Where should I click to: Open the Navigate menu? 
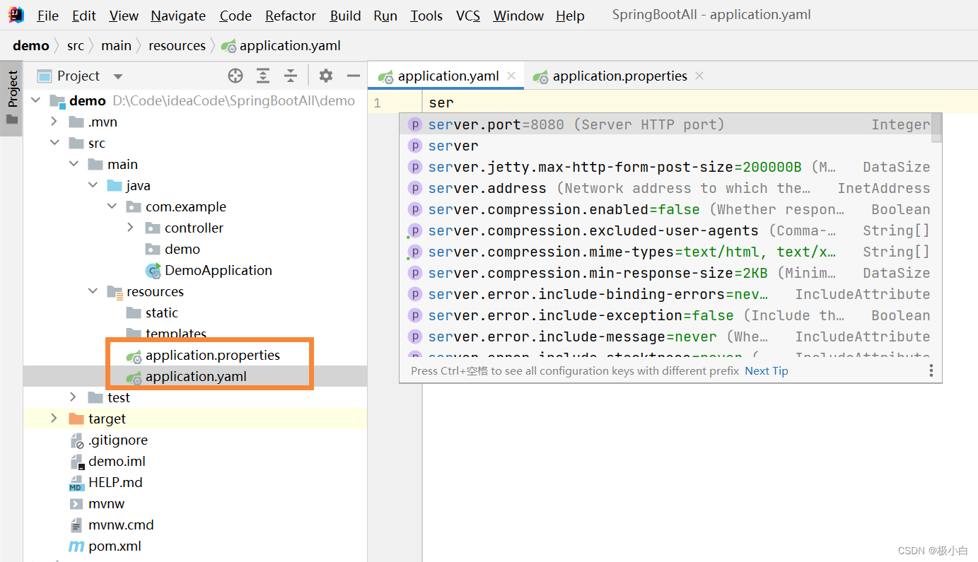178,16
